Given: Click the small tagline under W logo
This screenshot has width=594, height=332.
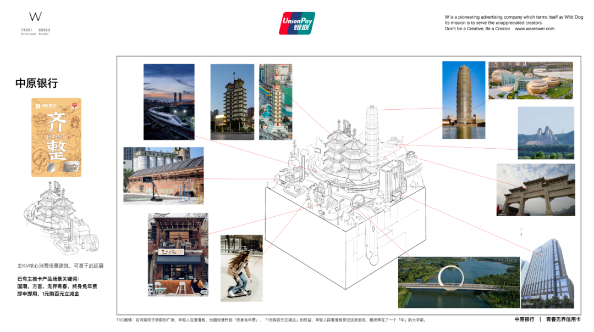Looking at the screenshot, I should click(x=36, y=32).
